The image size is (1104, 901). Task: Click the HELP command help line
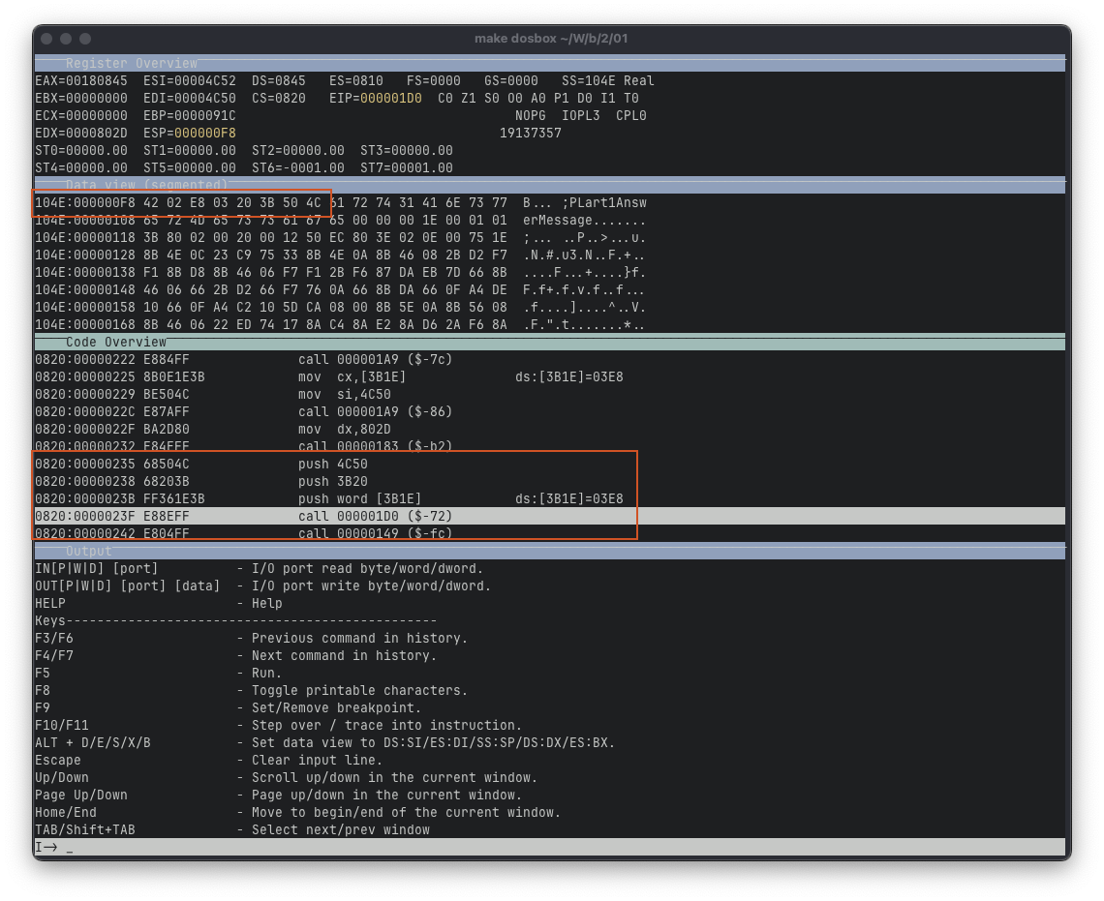pos(159,604)
